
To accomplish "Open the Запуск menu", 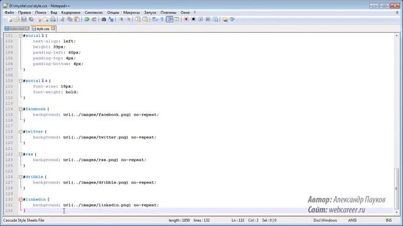I will 150,13.
